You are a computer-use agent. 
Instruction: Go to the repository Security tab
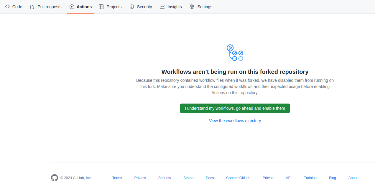point(141,7)
